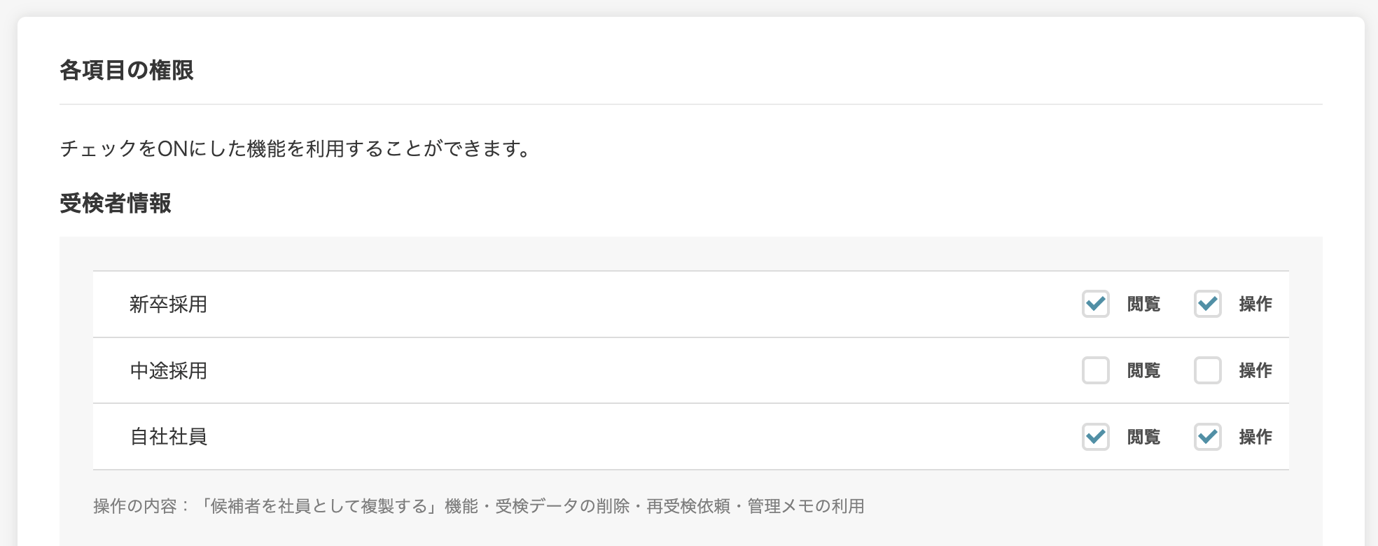Click the チェックをONにした機能 description text
Image resolution: width=1378 pixels, height=546 pixels.
click(295, 148)
